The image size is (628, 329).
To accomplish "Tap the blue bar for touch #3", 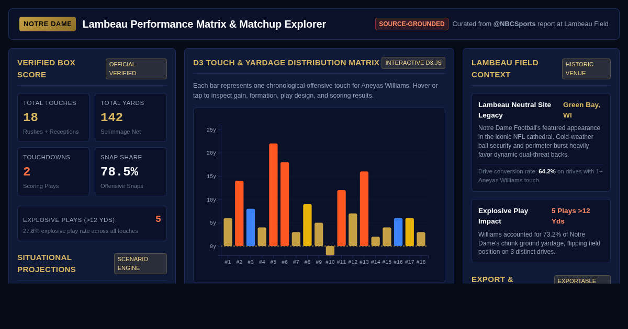I will click(251, 228).
